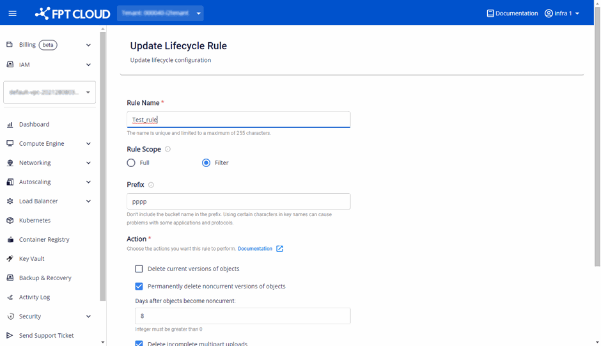
Task: Open the hamburger menu icon
Action: pos(12,13)
